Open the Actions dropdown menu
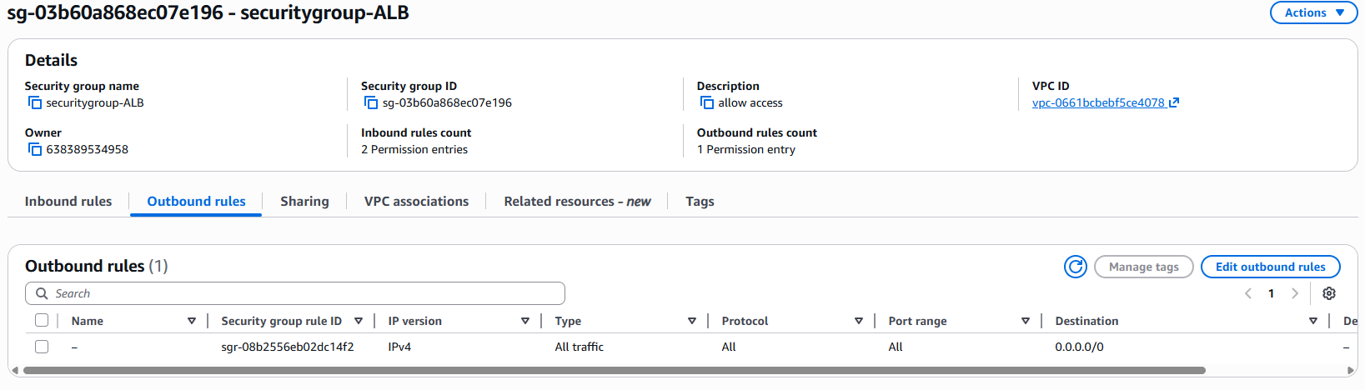The height and width of the screenshot is (390, 1365). point(1313,12)
